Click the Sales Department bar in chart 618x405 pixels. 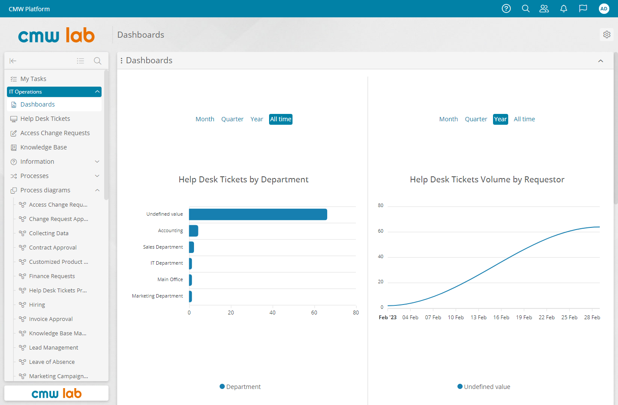pyautogui.click(x=191, y=247)
